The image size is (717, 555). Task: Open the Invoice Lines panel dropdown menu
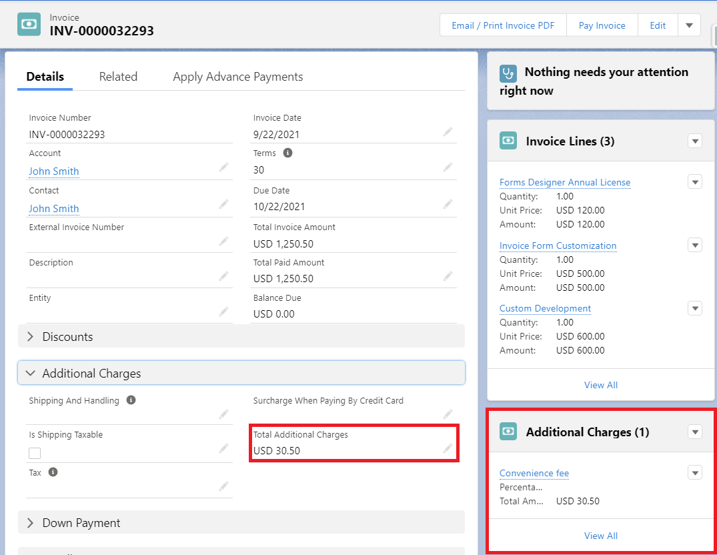695,141
